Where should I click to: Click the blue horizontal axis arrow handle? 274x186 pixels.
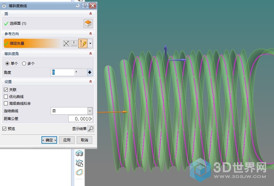(x=178, y=60)
